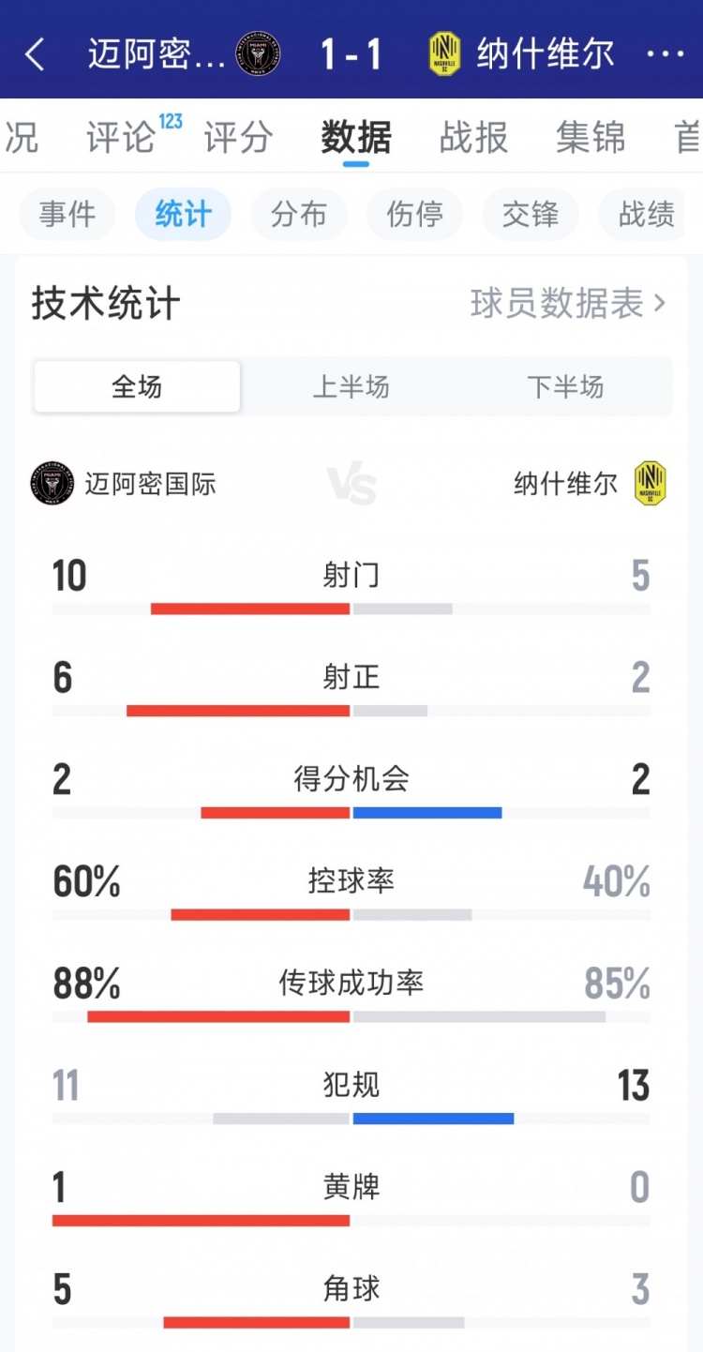Screen dimensions: 703x1352
Task: Open the 评论 comments tab
Action: [122, 138]
